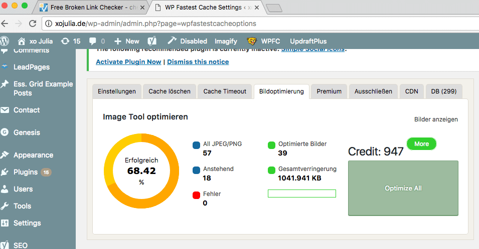The height and width of the screenshot is (249, 479).
Task: Open Contact in the sidebar
Action: click(x=27, y=110)
